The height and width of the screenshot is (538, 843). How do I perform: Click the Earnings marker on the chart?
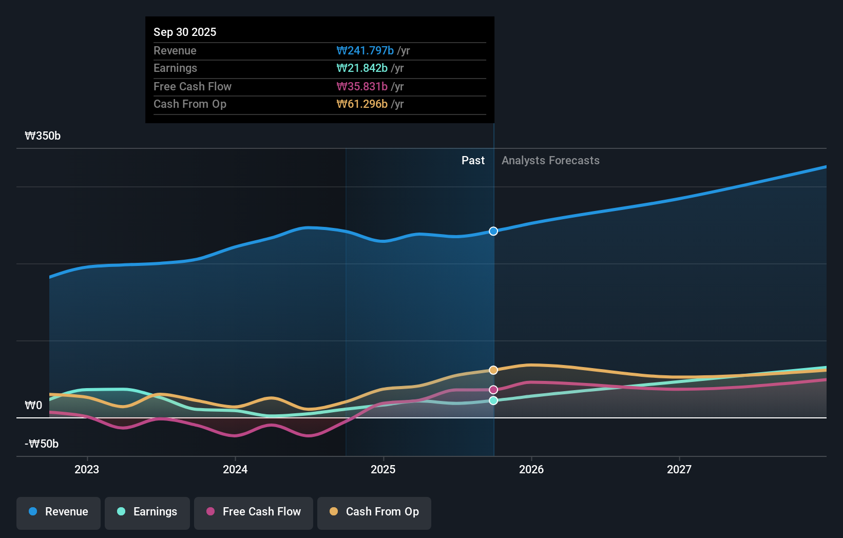click(x=493, y=401)
